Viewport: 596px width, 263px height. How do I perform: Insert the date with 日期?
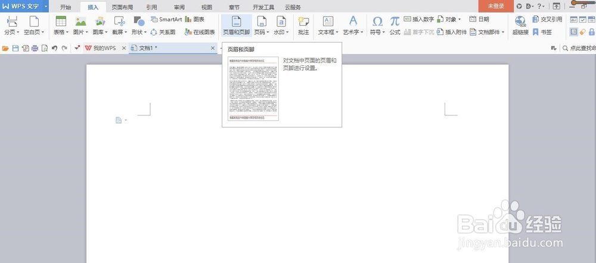(x=479, y=19)
